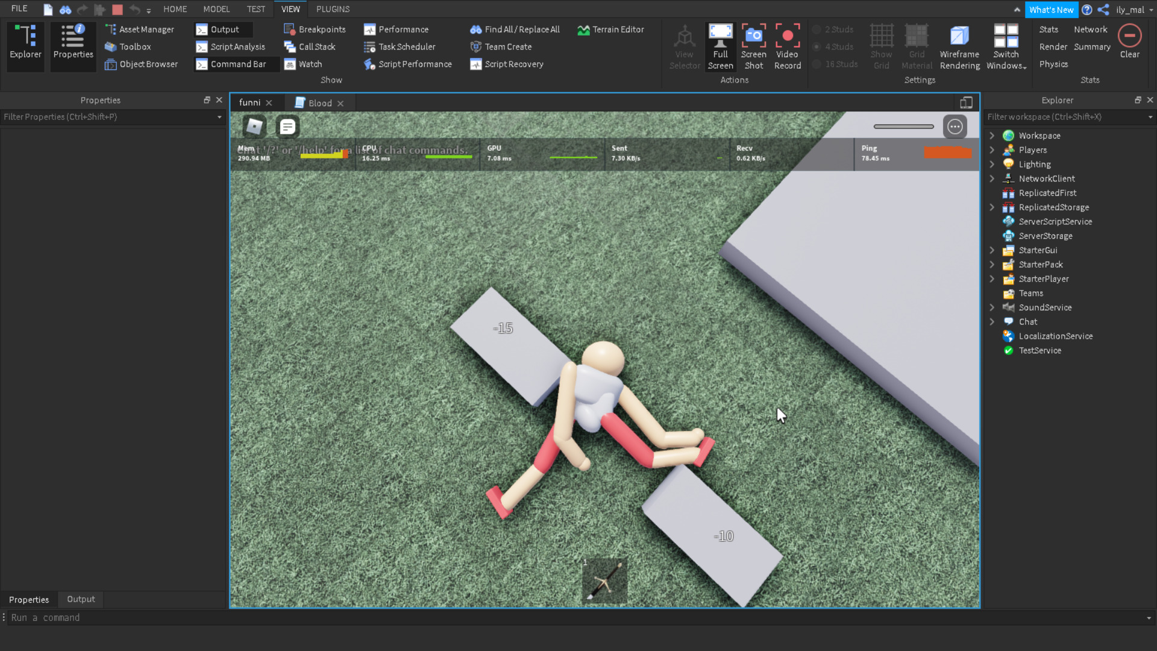The height and width of the screenshot is (651, 1157).
Task: Open the Toolbox panel
Action: [x=127, y=47]
